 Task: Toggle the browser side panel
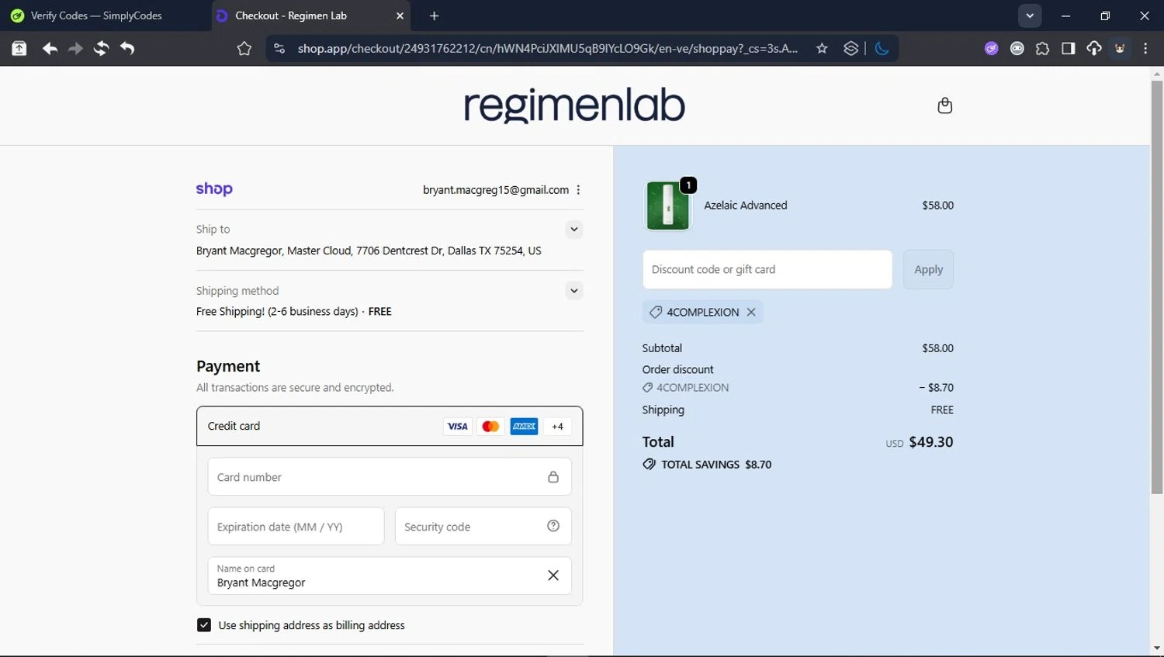(1069, 49)
